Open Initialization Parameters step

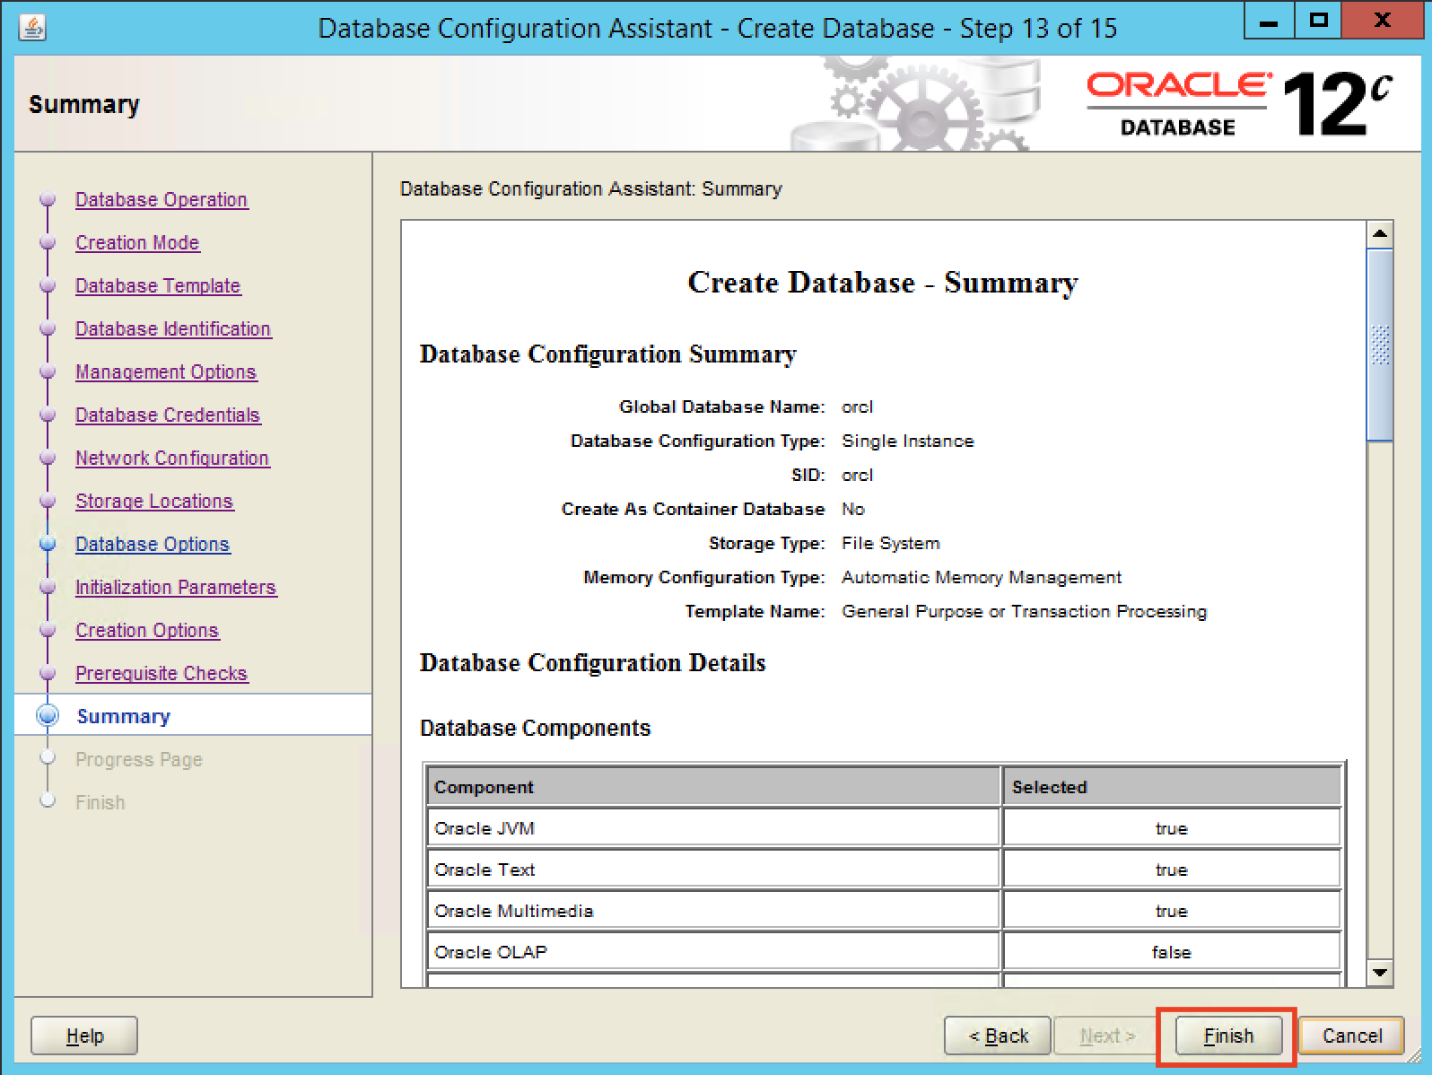pos(176,587)
